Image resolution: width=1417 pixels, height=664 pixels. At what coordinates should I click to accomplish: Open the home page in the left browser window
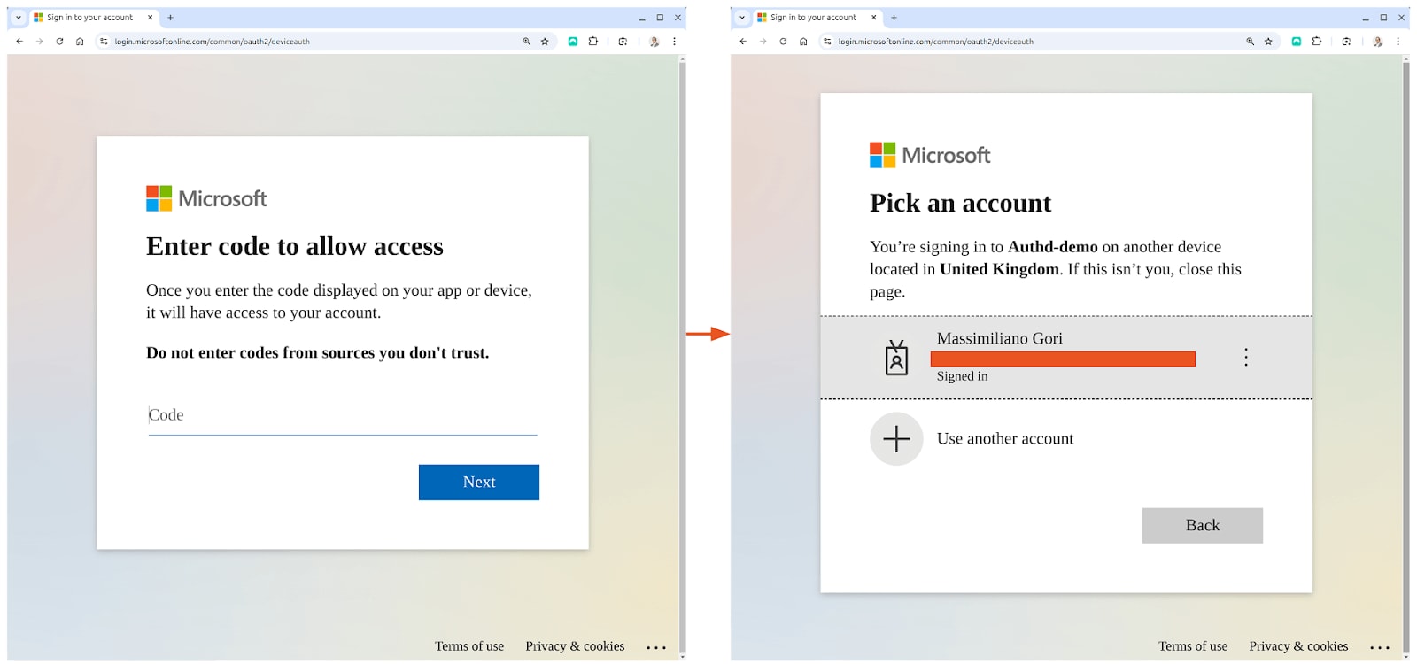click(x=80, y=42)
